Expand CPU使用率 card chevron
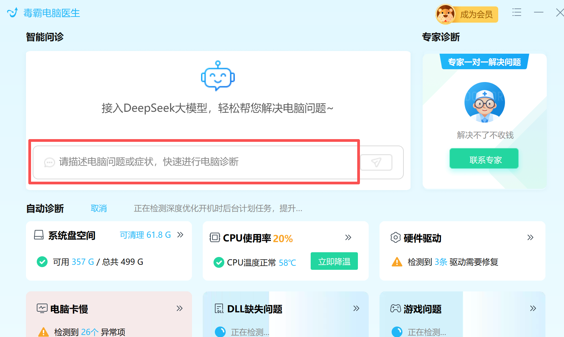564x337 pixels. 348,237
